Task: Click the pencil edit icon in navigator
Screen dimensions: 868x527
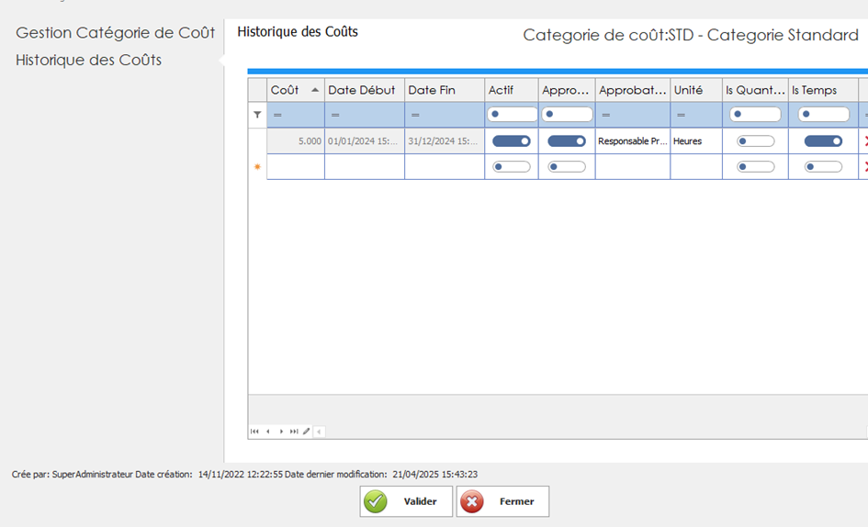Action: [307, 431]
